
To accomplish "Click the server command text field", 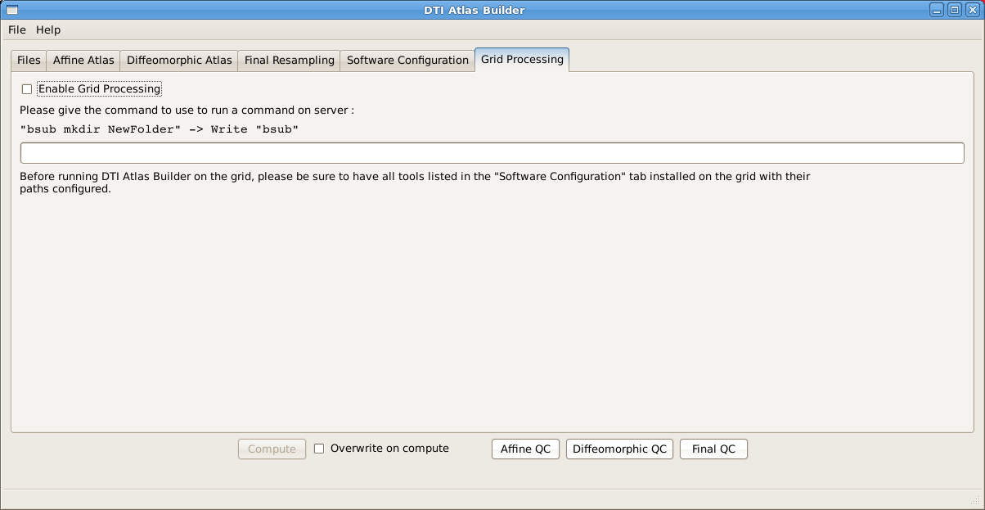I will click(x=492, y=153).
